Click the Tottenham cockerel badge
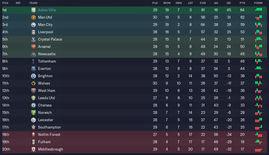The height and width of the screenshot is (155, 269). pyautogui.click(x=34, y=61)
